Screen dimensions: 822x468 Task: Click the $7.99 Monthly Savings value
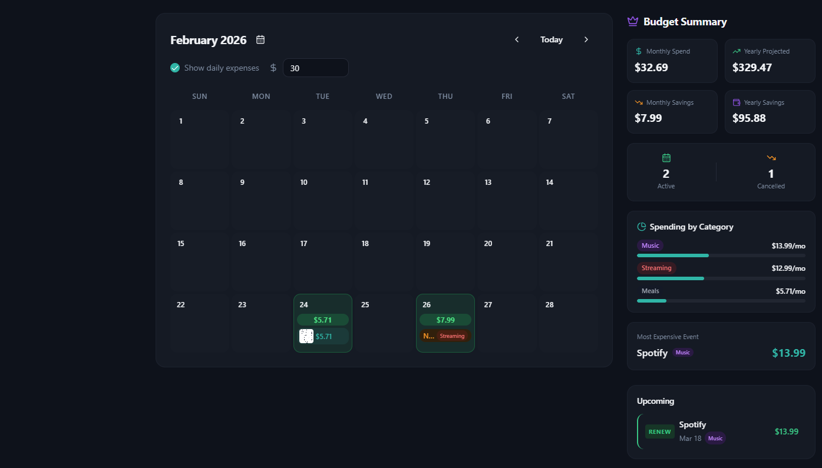tap(648, 118)
